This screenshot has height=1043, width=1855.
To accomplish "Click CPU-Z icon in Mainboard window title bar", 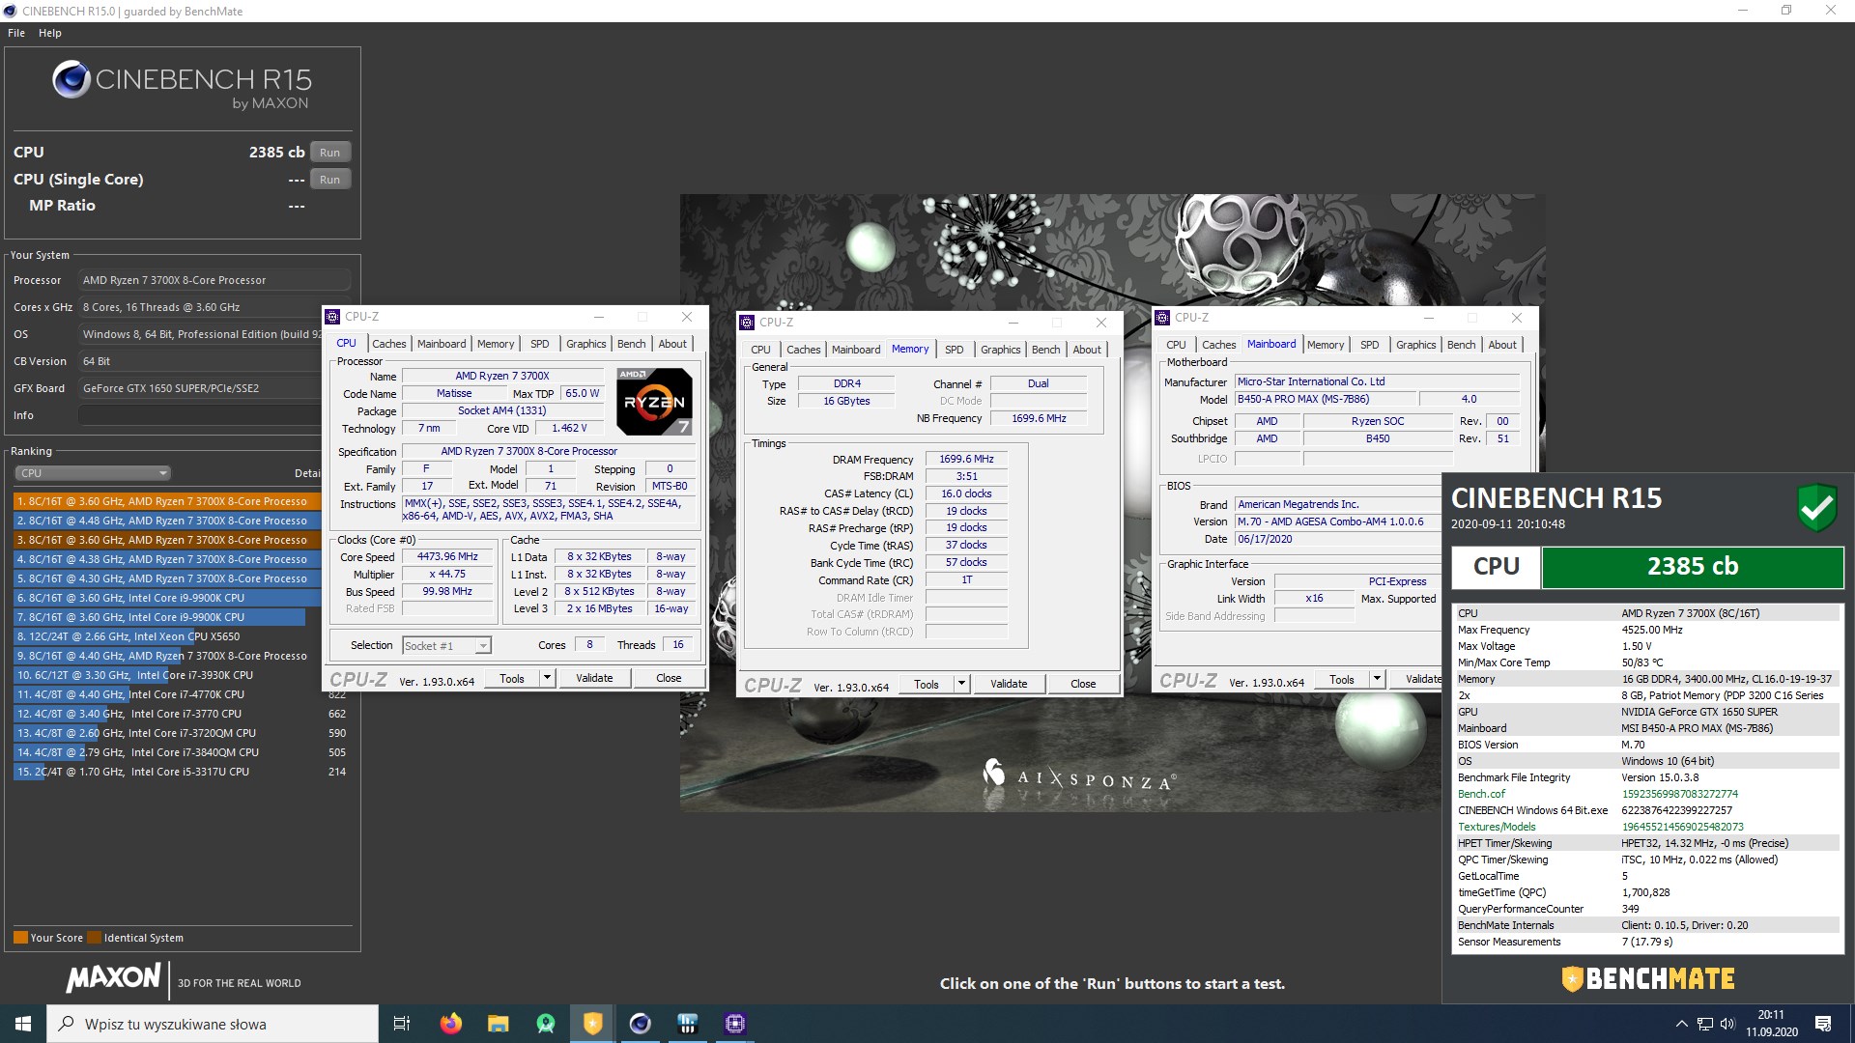I will pyautogui.click(x=1162, y=318).
